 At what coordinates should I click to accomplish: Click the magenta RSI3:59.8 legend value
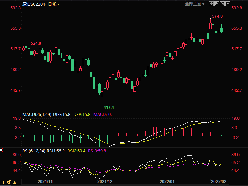[97, 151]
